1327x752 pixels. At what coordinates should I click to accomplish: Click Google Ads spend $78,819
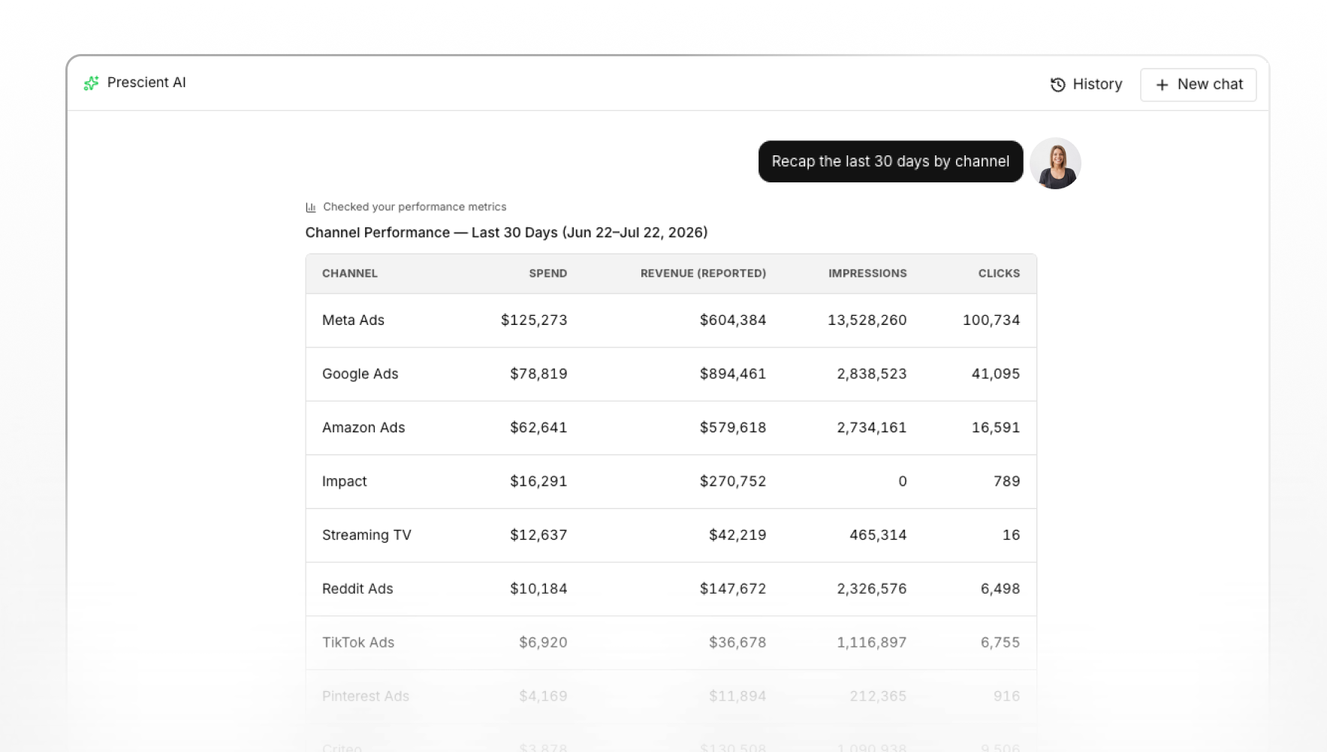(538, 374)
